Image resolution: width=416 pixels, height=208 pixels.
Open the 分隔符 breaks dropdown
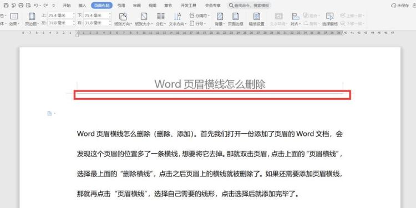click(200, 16)
